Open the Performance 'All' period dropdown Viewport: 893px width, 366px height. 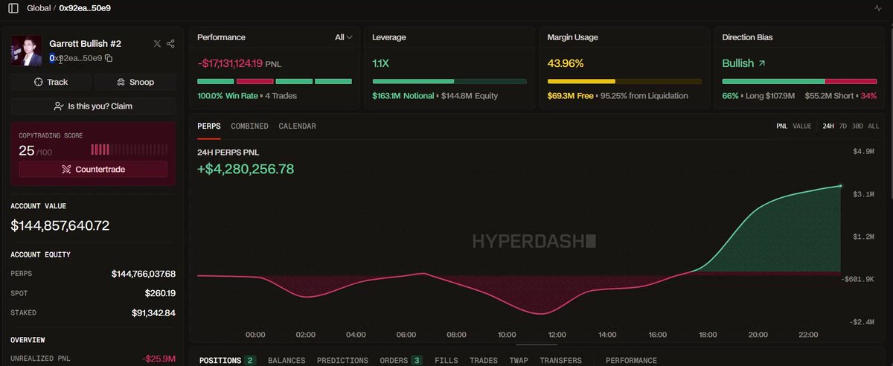coord(344,37)
